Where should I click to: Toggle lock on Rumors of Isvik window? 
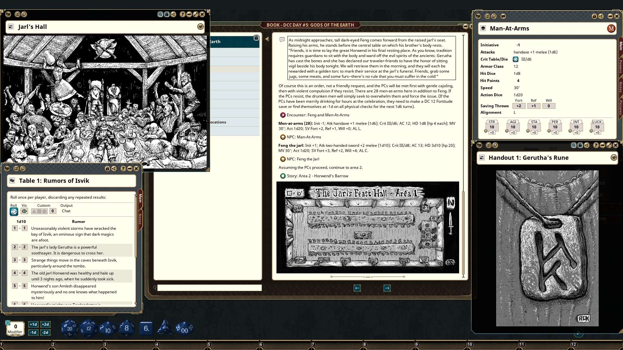[x=107, y=169]
